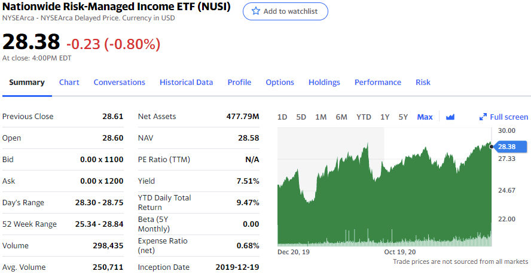This screenshot has height=274, width=531.
Task: Click the 30.00 y-axis label
Action: click(x=506, y=130)
